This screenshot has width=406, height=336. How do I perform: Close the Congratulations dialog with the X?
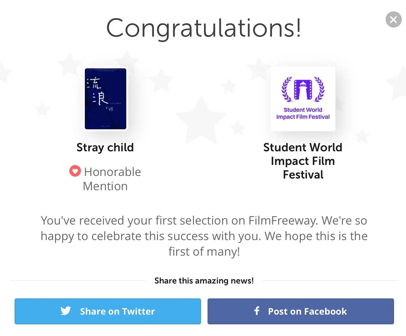coord(393,20)
